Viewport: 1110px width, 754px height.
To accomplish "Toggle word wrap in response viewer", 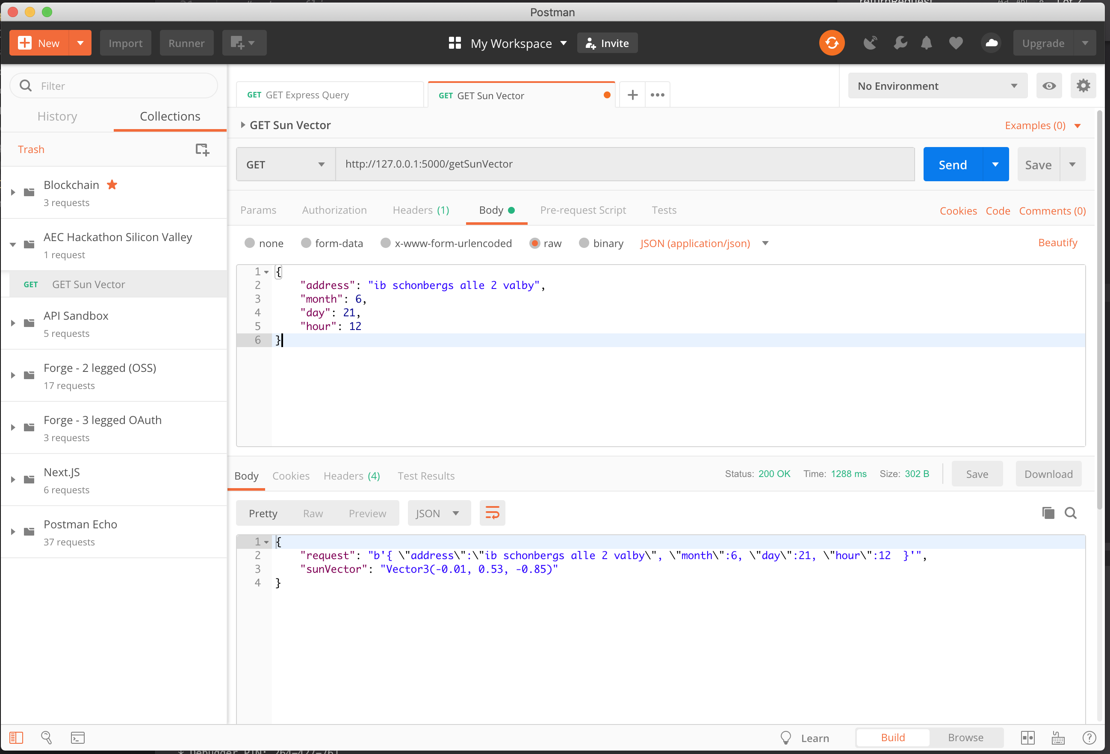I will (492, 513).
